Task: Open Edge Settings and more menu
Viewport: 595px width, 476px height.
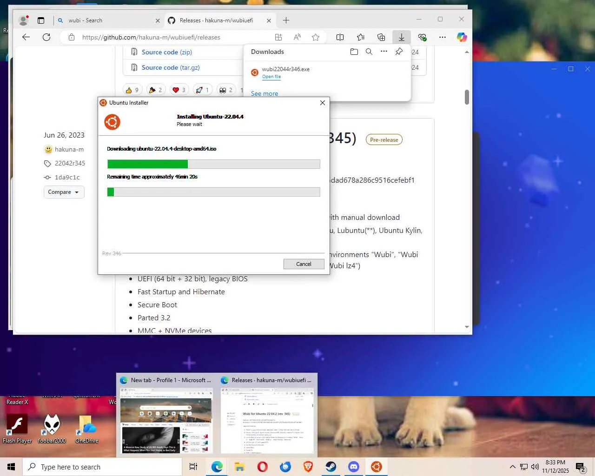Action: click(443, 37)
